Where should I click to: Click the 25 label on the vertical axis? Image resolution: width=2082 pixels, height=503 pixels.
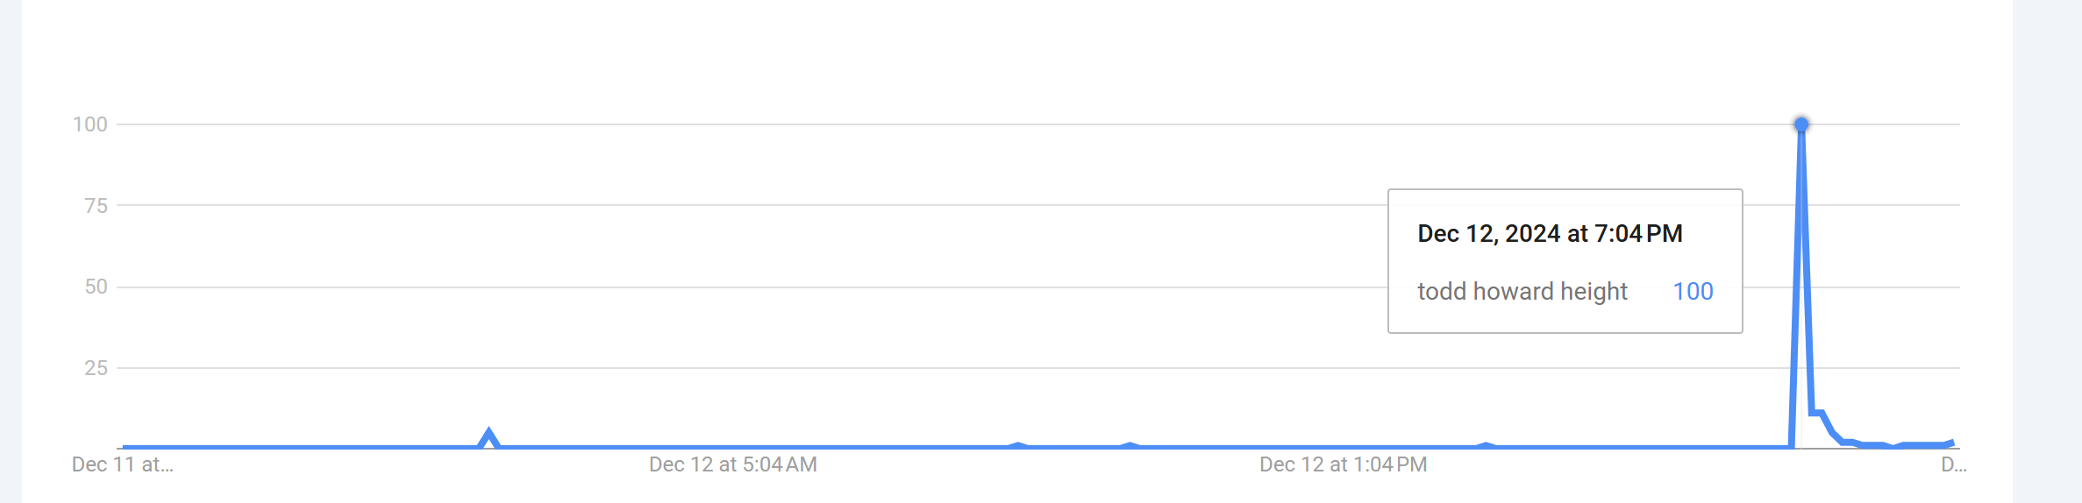[96, 368]
